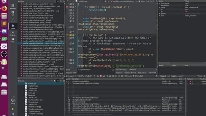Expand the pHost variable in Locals
Screen dimensions: 206x116
[160, 14]
